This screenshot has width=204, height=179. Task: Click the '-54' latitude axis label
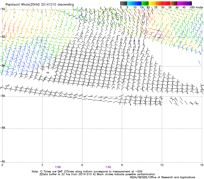tap(2, 65)
